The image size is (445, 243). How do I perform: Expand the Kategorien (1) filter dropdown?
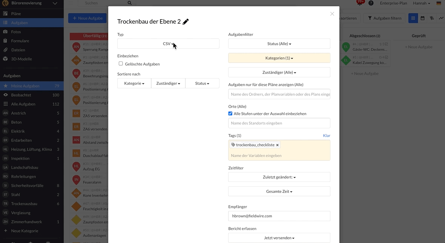tap(279, 58)
